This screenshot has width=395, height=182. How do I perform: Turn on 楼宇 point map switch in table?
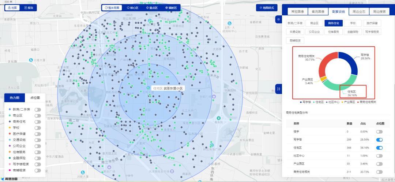click(379, 132)
